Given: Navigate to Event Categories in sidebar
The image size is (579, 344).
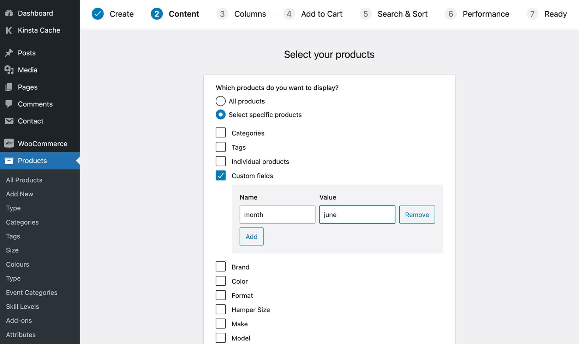Looking at the screenshot, I should pos(31,292).
